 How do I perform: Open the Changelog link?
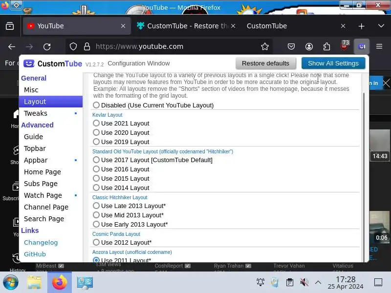pyautogui.click(x=41, y=242)
